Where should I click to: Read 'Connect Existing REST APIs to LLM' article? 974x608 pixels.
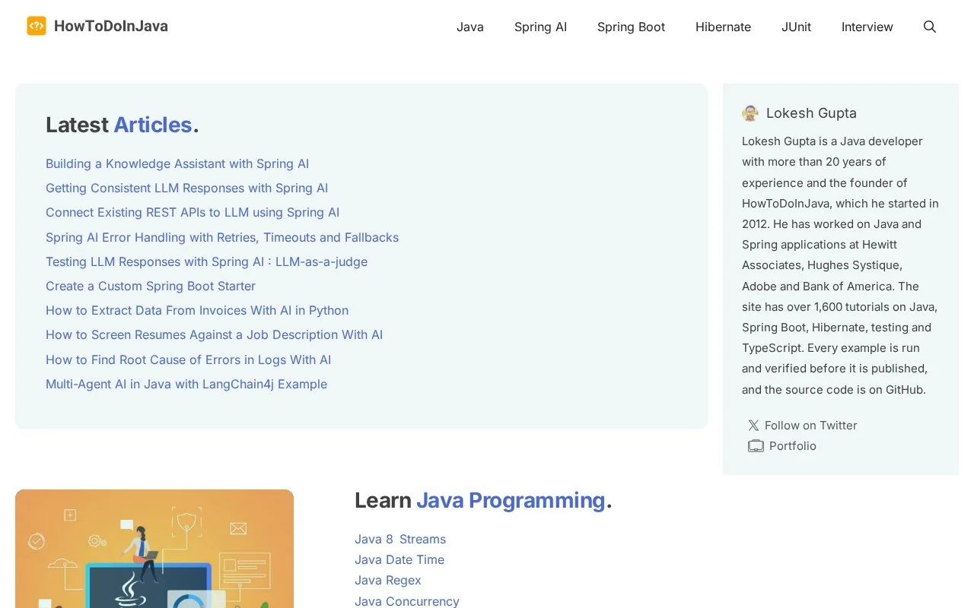[193, 212]
